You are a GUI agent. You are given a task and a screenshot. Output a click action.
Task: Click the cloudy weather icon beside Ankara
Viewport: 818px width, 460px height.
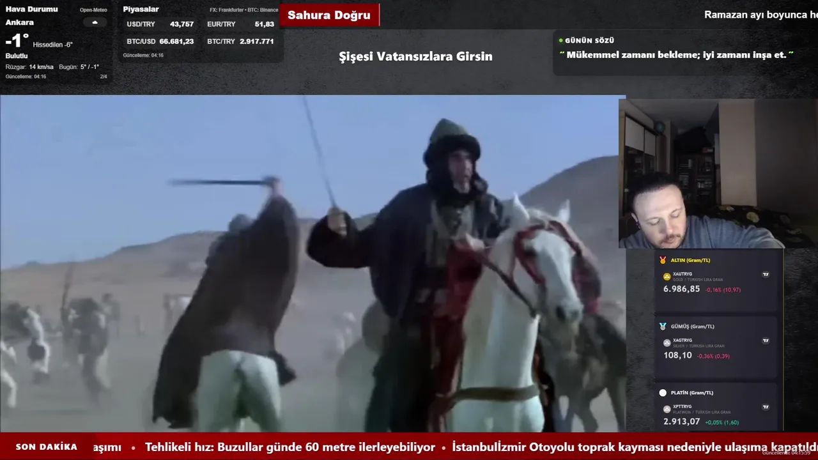95,22
